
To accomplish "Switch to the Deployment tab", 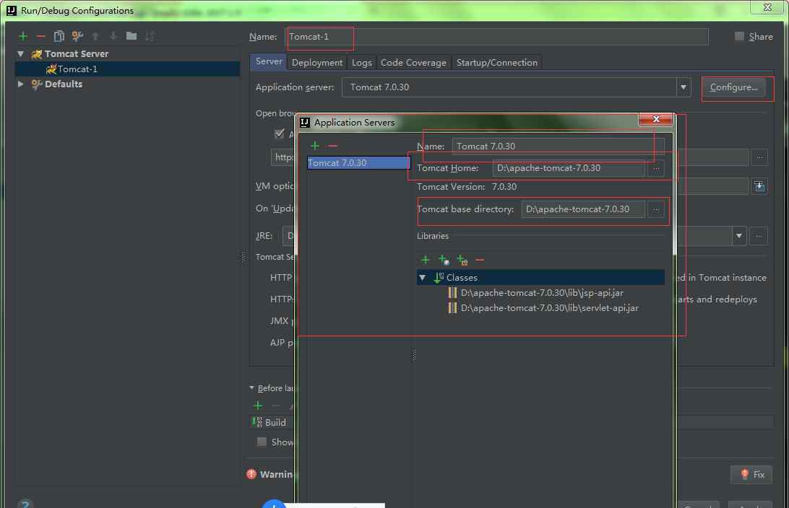I will tap(317, 62).
